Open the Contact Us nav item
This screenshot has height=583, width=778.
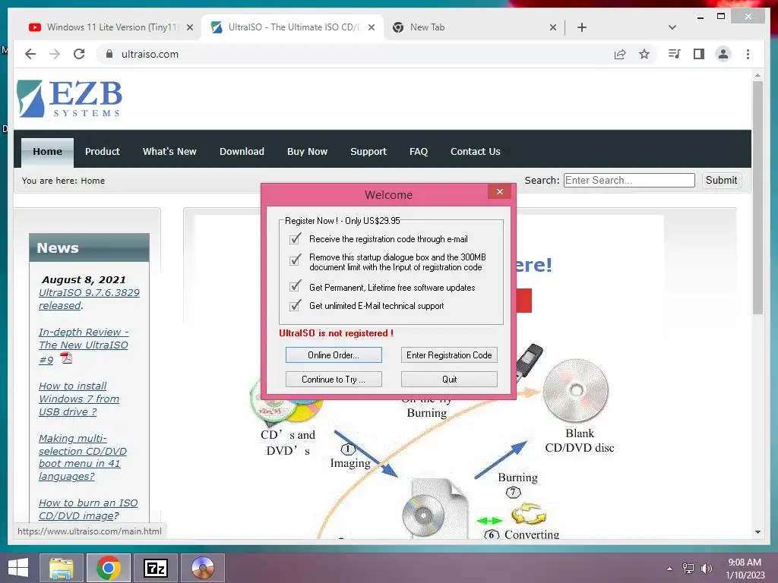pyautogui.click(x=475, y=151)
